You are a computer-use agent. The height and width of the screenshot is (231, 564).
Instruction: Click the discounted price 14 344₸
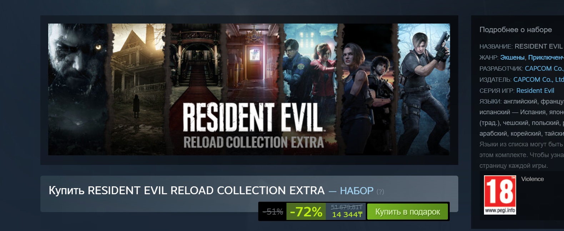tap(347, 215)
